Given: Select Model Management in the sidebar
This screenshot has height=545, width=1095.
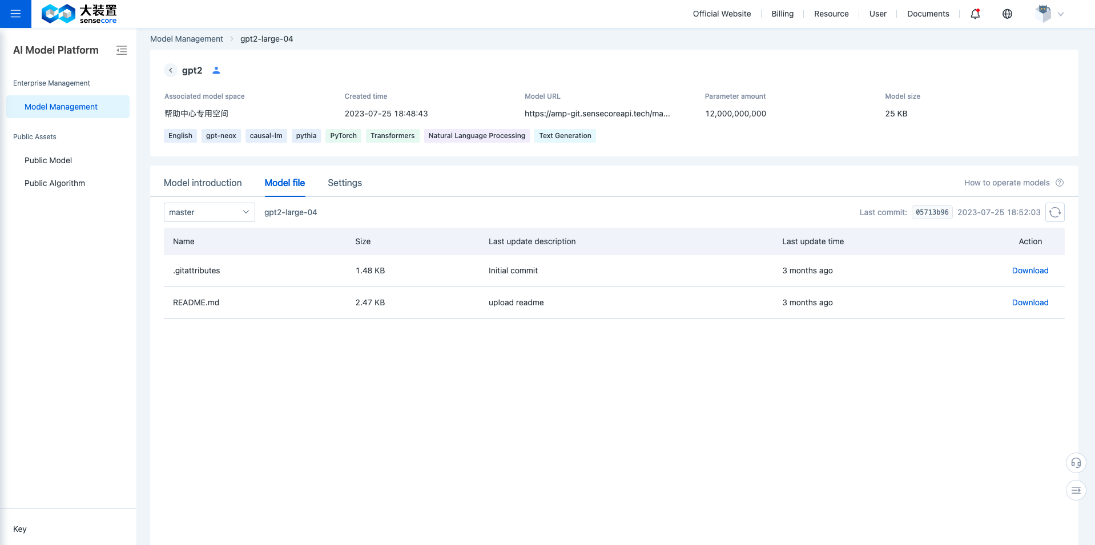Looking at the screenshot, I should click(68, 107).
